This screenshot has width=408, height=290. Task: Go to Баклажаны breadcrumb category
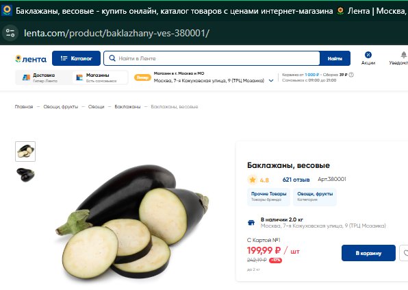pyautogui.click(x=127, y=107)
